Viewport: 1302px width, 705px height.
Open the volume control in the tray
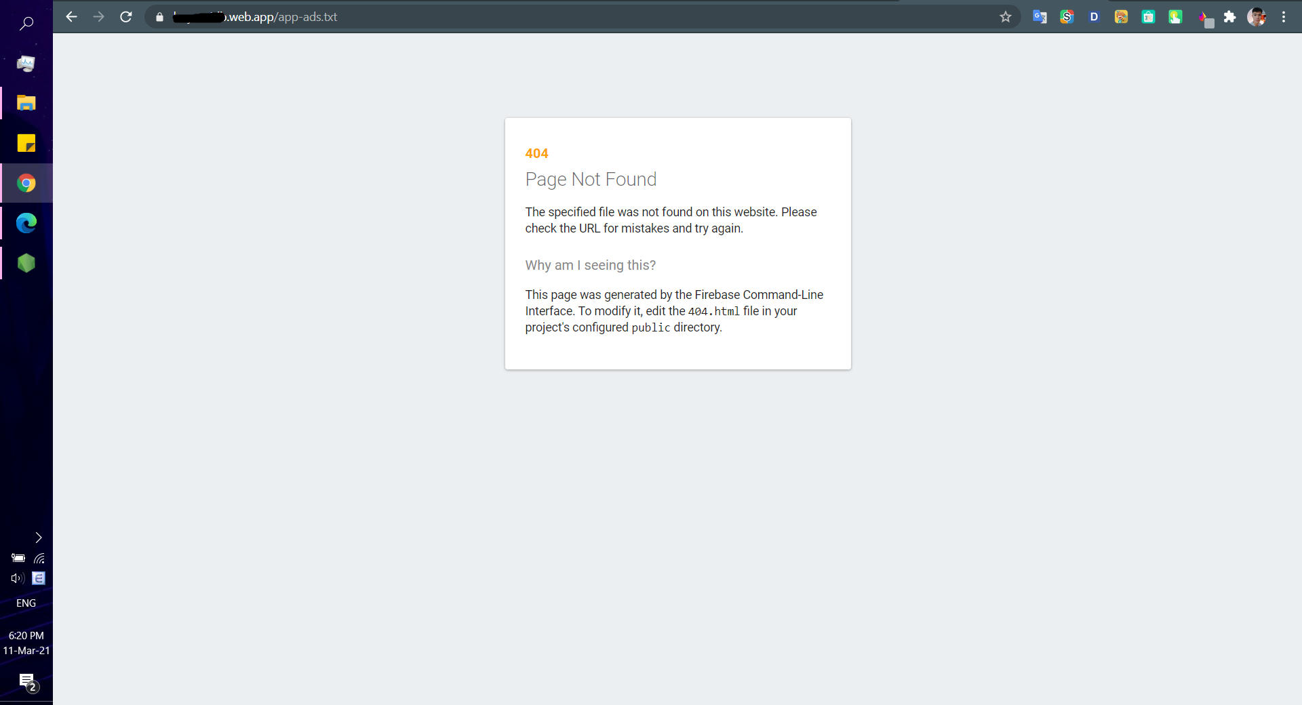click(18, 578)
